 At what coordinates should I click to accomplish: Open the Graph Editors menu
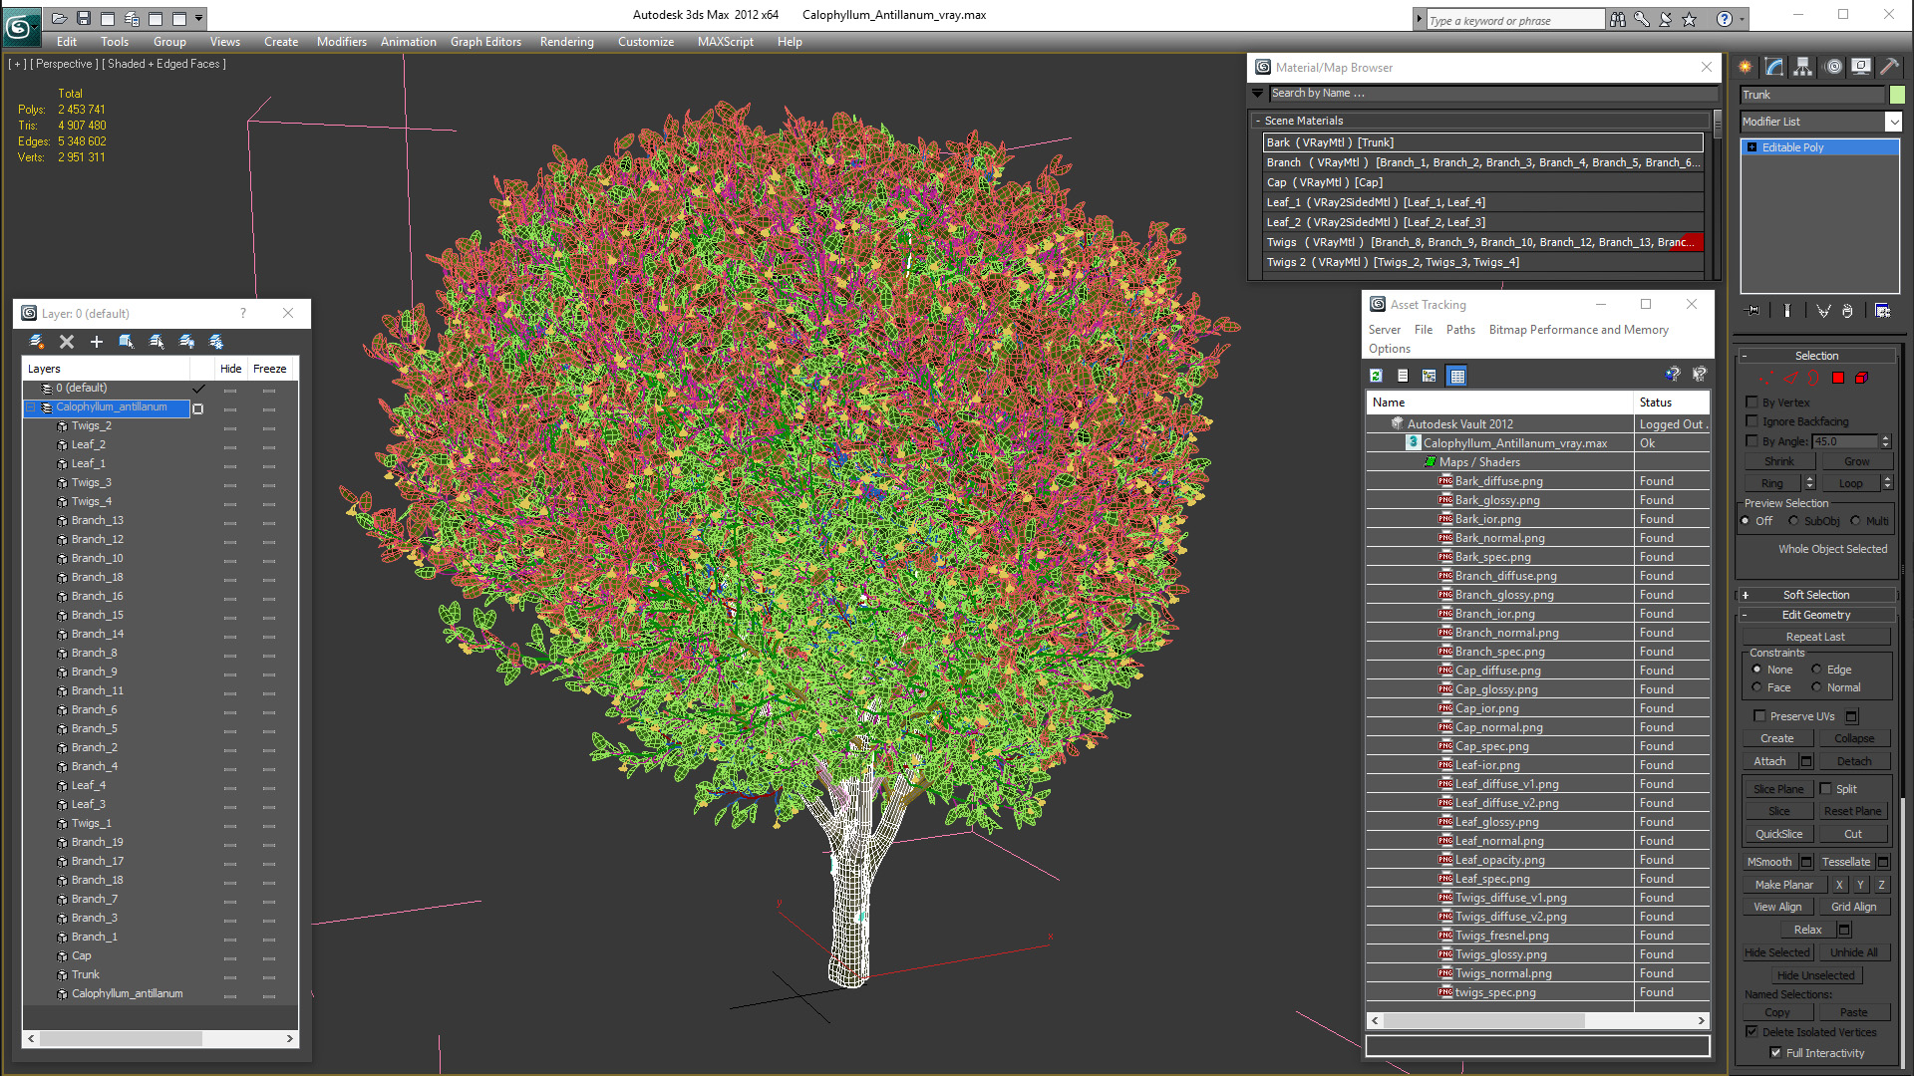click(485, 42)
